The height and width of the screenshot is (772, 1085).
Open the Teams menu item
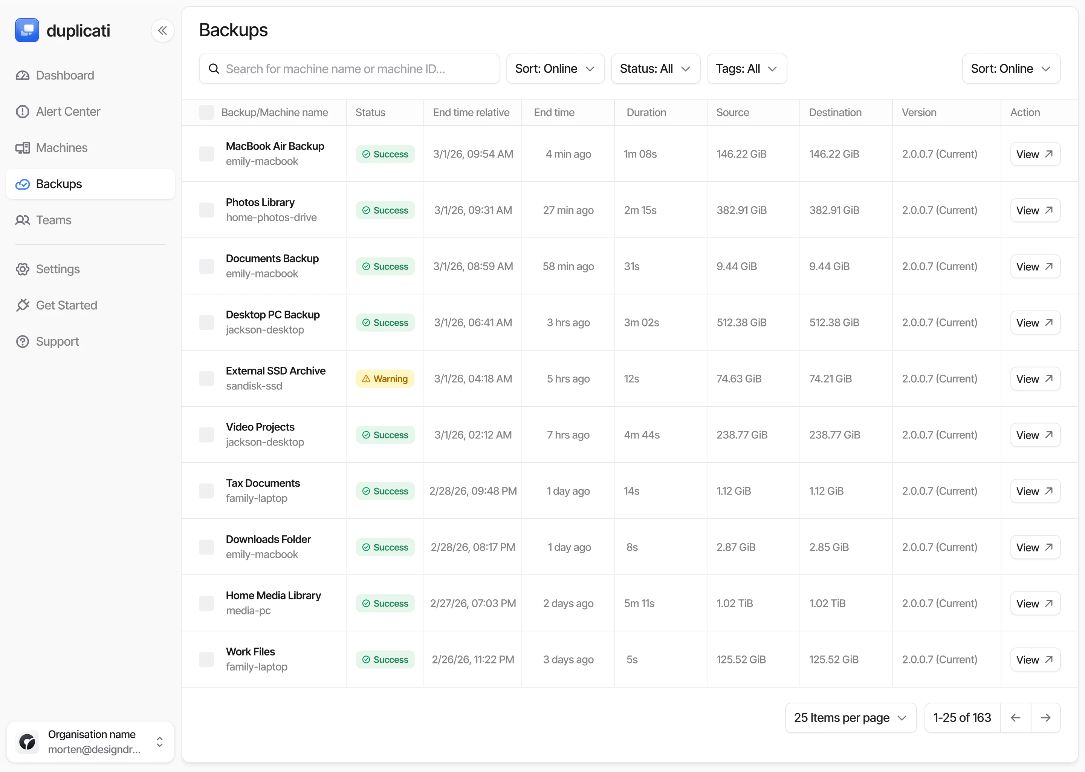coord(53,220)
